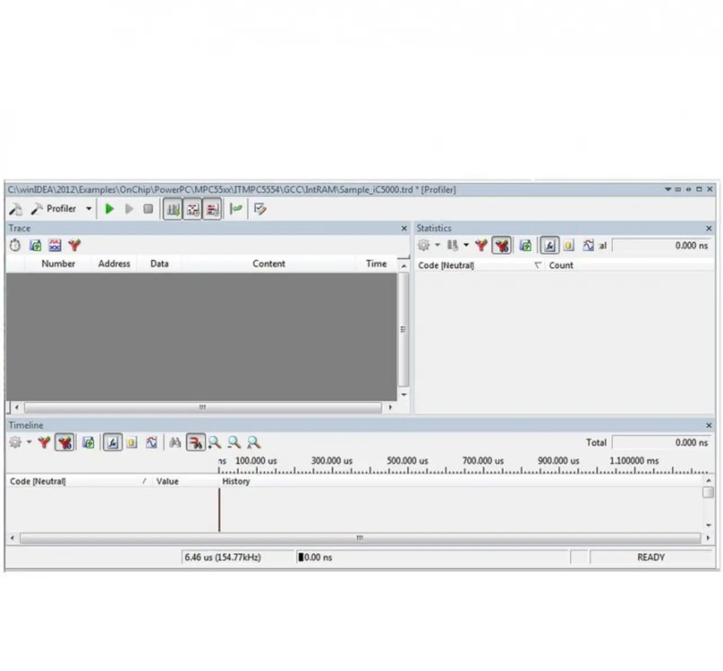The height and width of the screenshot is (671, 723).
Task: Start profiling with the green play button
Action: tap(110, 209)
